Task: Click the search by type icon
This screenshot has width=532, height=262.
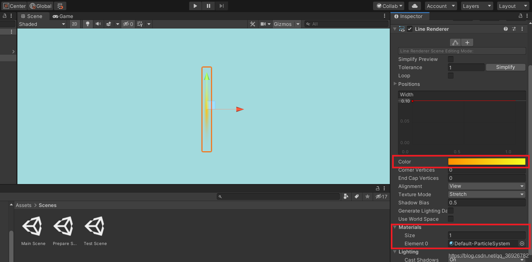Action: tap(346, 196)
